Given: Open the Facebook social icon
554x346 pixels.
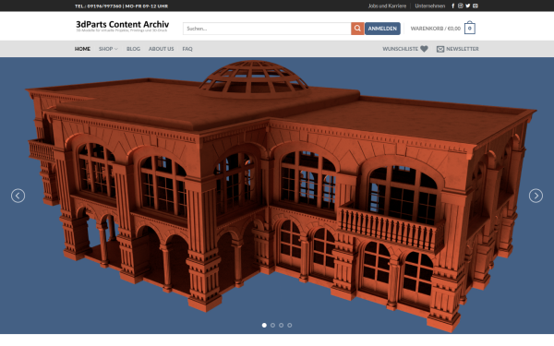Looking at the screenshot, I should click(453, 6).
